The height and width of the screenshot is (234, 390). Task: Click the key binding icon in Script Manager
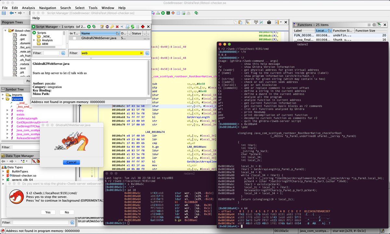point(112,27)
